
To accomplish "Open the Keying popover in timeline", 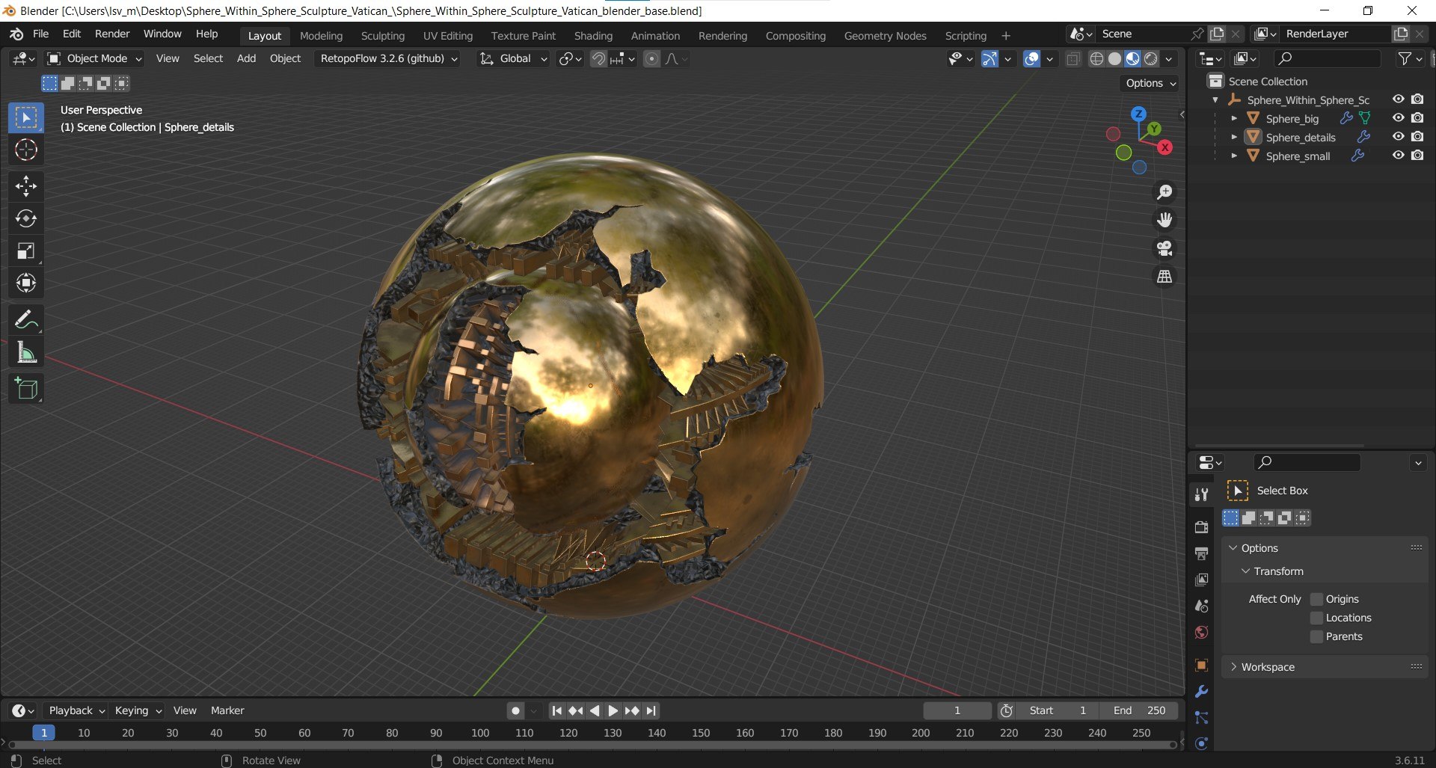I will pyautogui.click(x=138, y=710).
